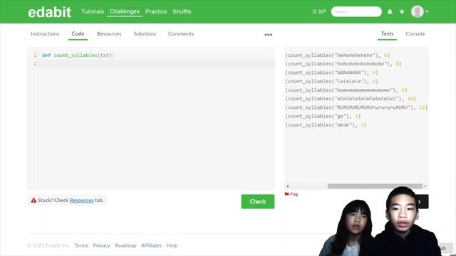This screenshot has width=456, height=256.
Task: Select the "dede" test line
Action: [x=326, y=125]
